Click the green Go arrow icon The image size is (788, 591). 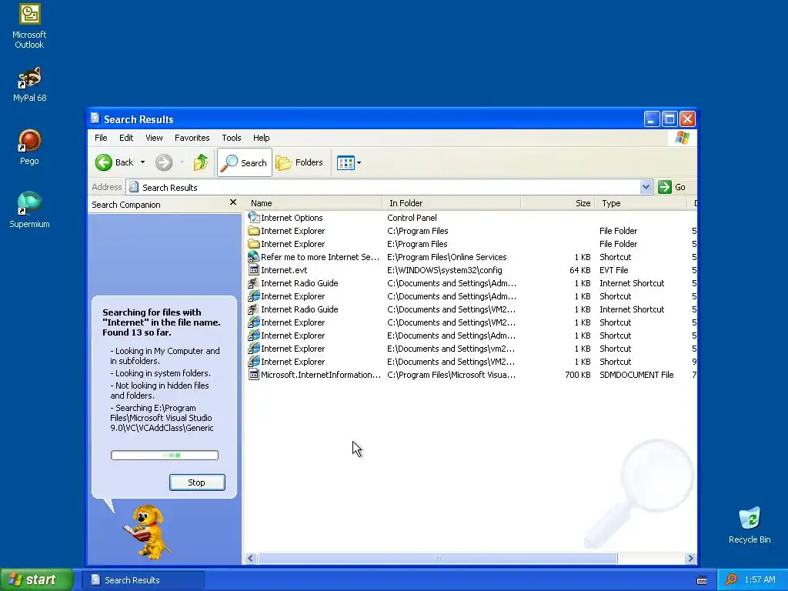click(664, 187)
